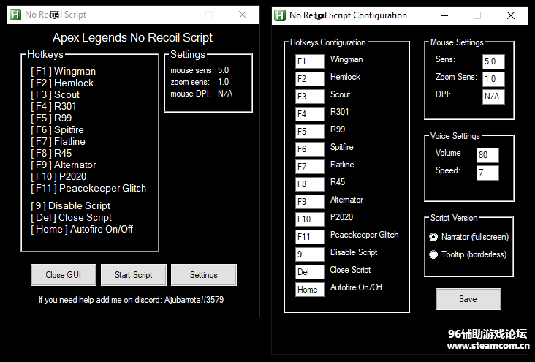This screenshot has width=535, height=362.
Task: Click the Zoom Sens input field showing 1.0
Action: (x=494, y=79)
